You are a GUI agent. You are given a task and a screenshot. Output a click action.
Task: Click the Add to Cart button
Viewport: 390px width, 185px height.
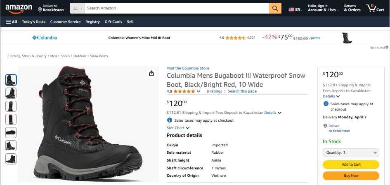pyautogui.click(x=351, y=164)
